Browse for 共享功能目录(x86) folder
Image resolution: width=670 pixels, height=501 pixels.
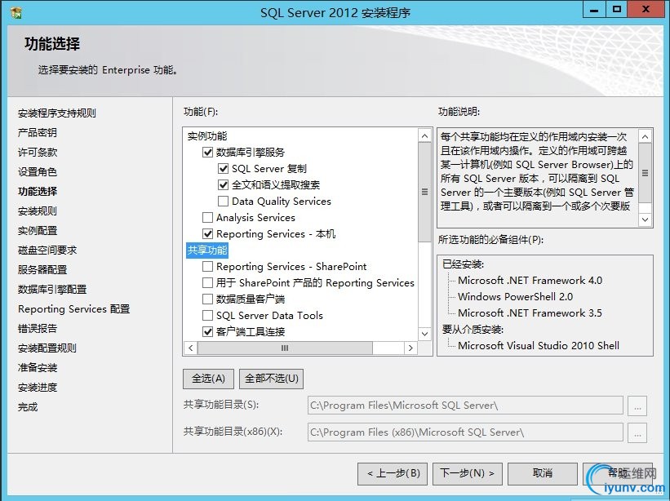(x=637, y=432)
